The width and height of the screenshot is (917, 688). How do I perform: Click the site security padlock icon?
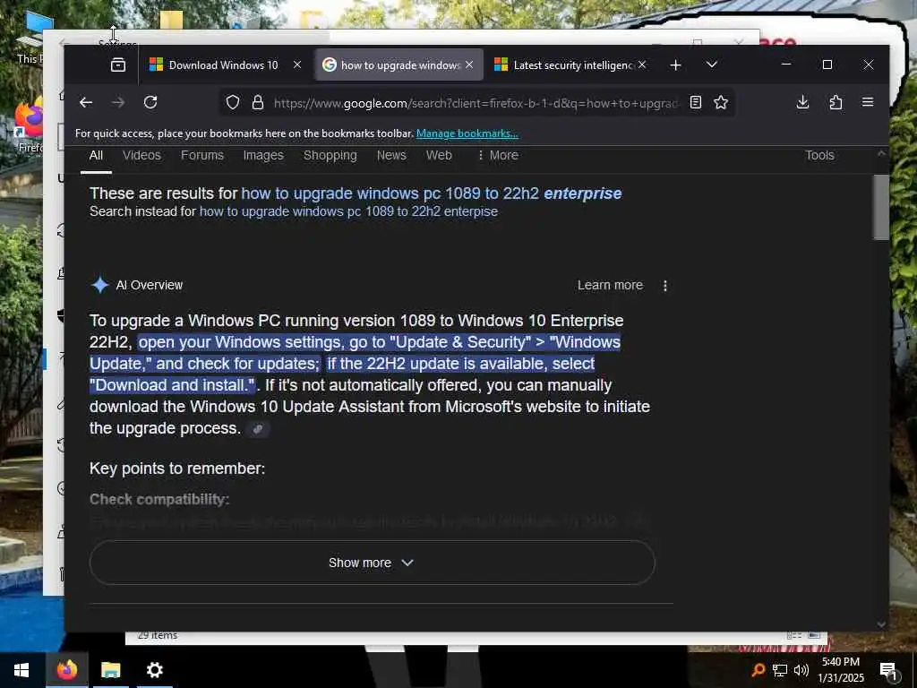click(x=257, y=102)
